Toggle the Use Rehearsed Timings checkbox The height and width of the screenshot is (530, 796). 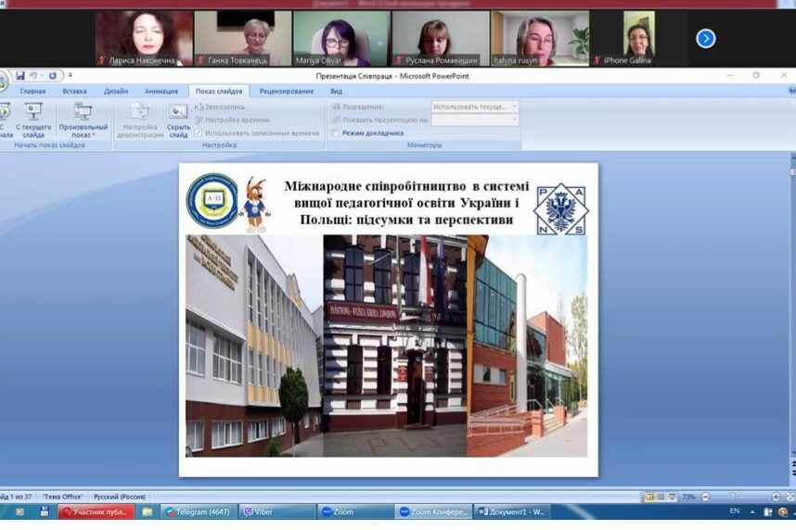pyautogui.click(x=198, y=132)
